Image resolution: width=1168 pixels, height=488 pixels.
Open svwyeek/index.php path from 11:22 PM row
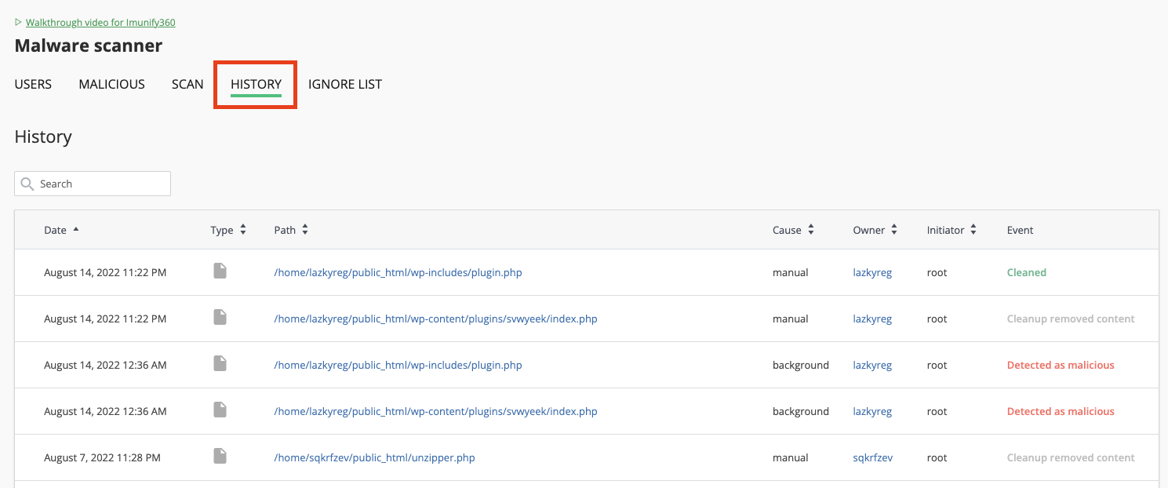tap(435, 319)
